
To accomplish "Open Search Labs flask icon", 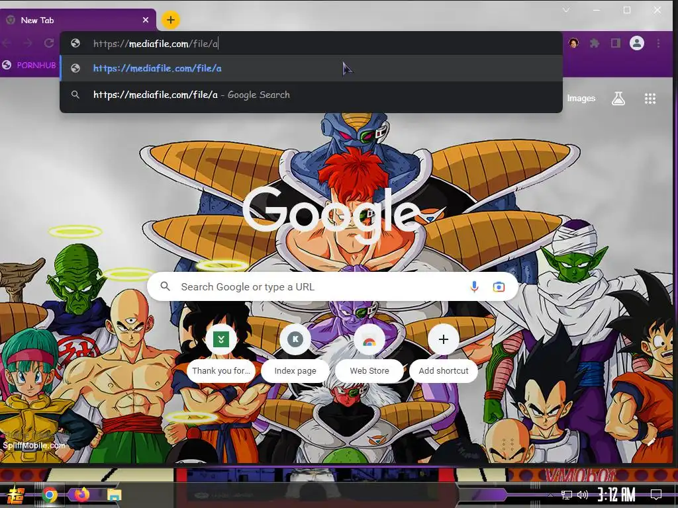I will click(x=618, y=99).
